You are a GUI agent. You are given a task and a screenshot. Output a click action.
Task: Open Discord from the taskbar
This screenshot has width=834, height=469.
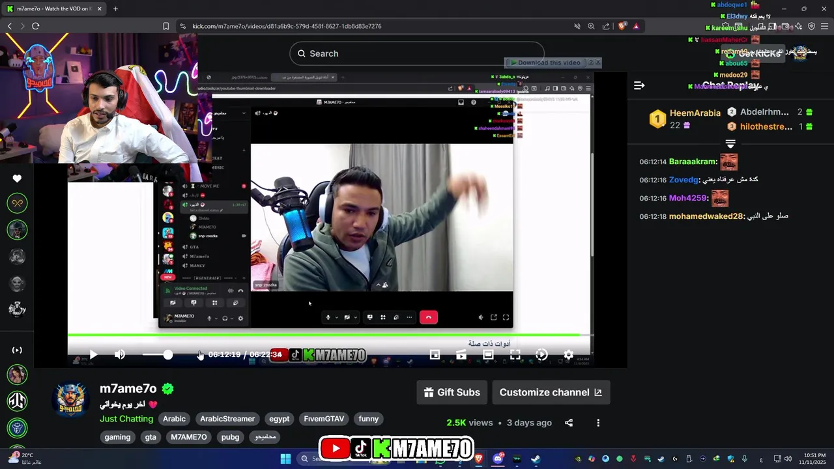coord(498,459)
